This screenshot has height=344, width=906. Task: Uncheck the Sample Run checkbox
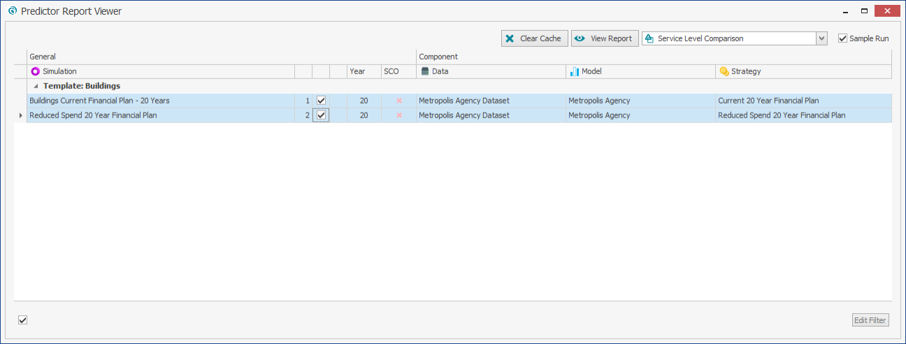click(842, 38)
